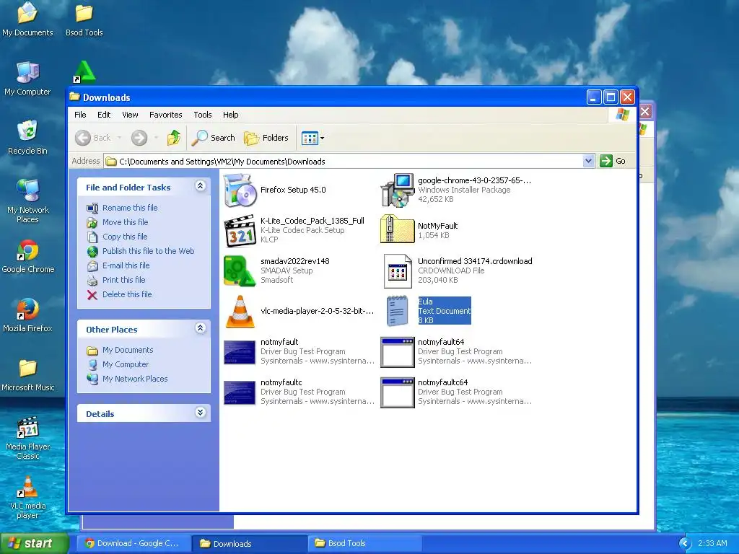The image size is (739, 554).
Task: Open the Help menu
Action: click(230, 115)
